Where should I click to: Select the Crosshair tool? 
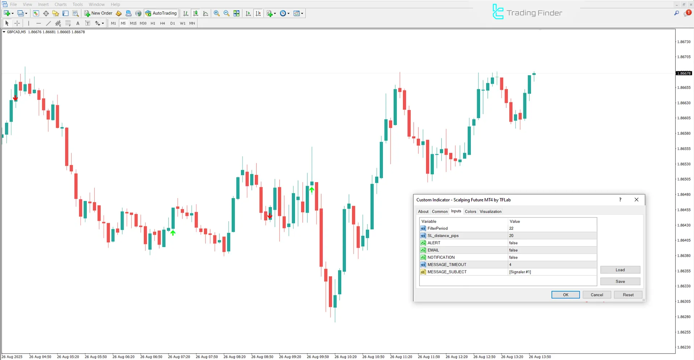tap(17, 23)
